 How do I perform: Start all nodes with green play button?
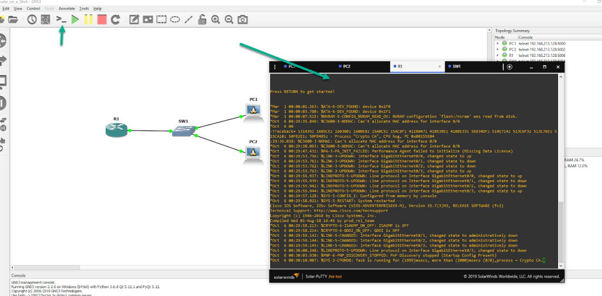75,20
